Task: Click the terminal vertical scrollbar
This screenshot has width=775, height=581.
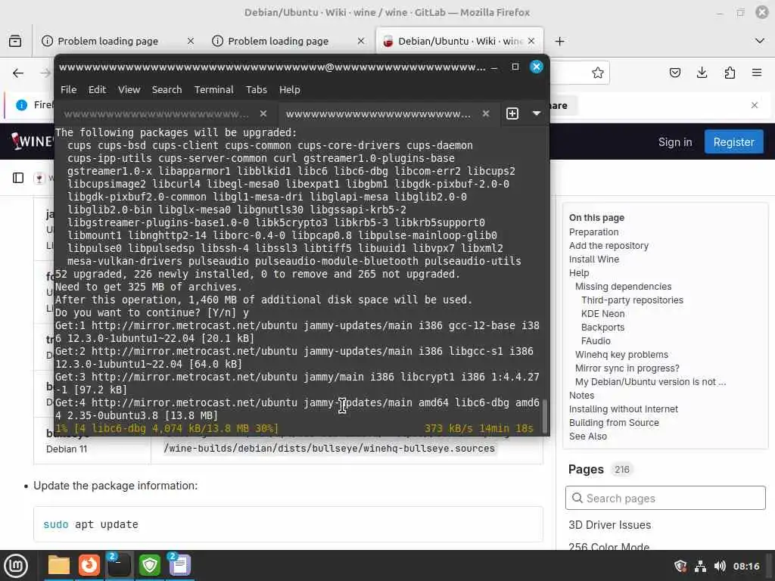Action: tap(545, 416)
